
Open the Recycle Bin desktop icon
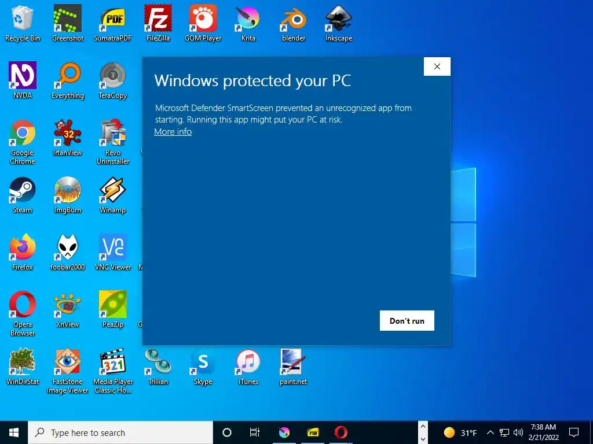tap(23, 23)
